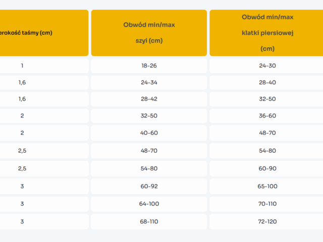Click the chest cell showing 65-100
Viewport: 323px width, 242px height.
point(267,186)
